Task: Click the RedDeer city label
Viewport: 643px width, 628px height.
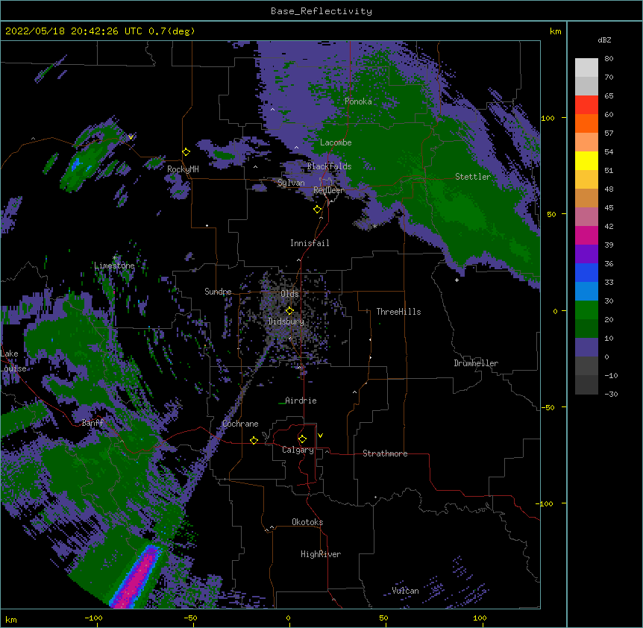Action: tap(328, 190)
